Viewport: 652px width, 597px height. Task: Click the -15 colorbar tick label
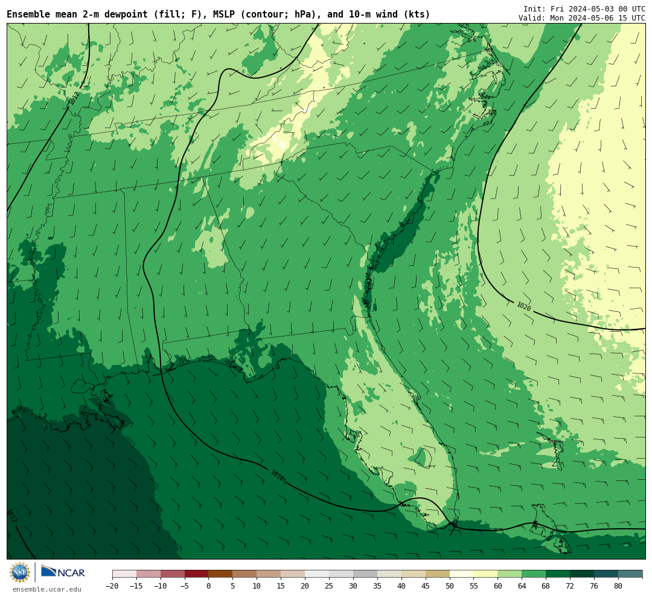(x=136, y=586)
